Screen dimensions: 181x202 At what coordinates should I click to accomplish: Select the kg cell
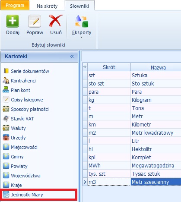click(x=109, y=100)
